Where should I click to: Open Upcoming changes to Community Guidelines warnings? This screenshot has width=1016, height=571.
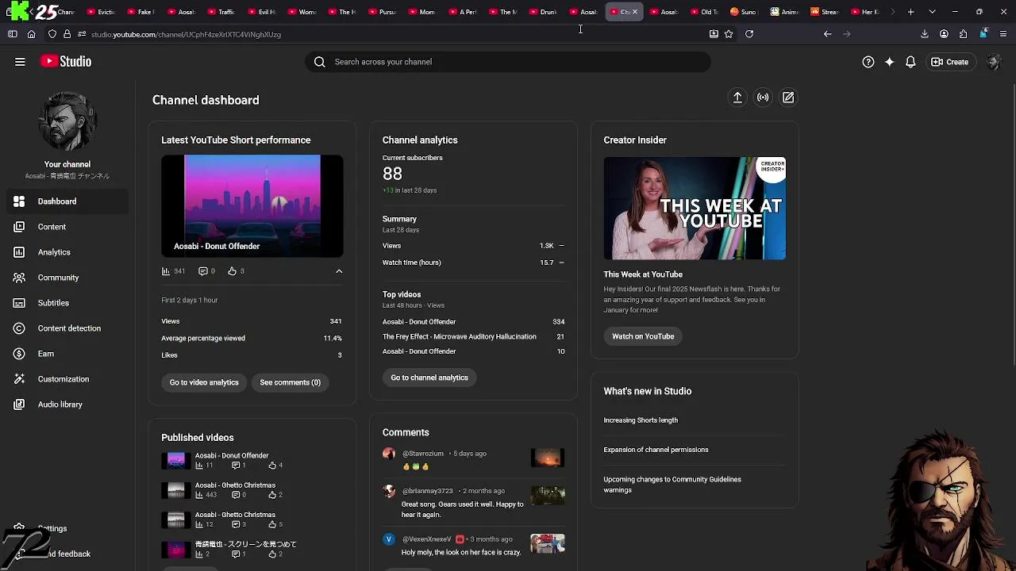[672, 485]
